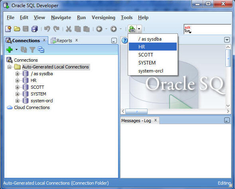Open the File menu
Viewport: 235px width, 189px height.
(10, 18)
